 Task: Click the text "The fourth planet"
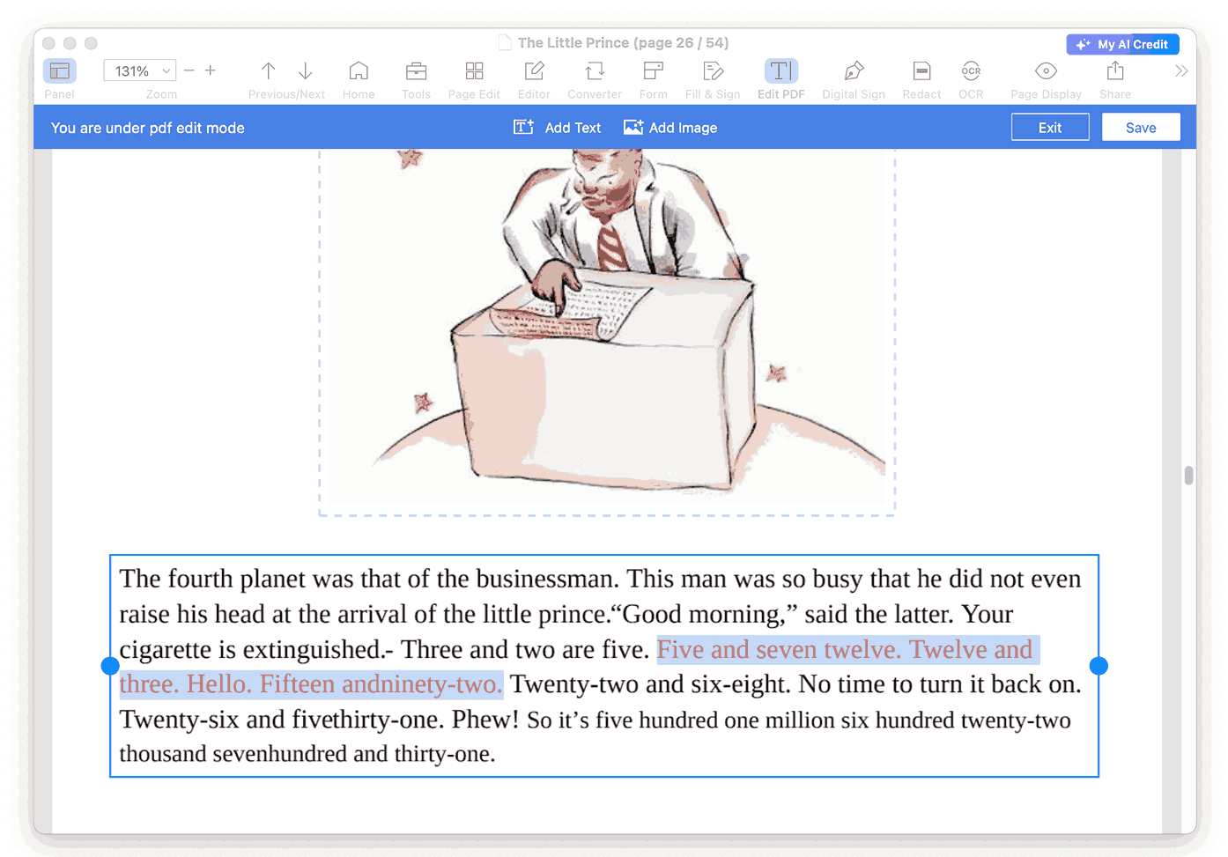pos(212,579)
